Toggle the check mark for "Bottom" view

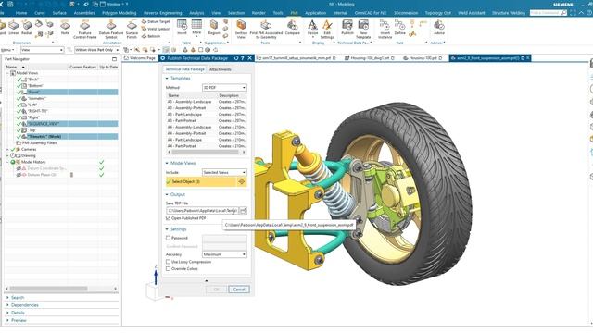click(x=19, y=86)
